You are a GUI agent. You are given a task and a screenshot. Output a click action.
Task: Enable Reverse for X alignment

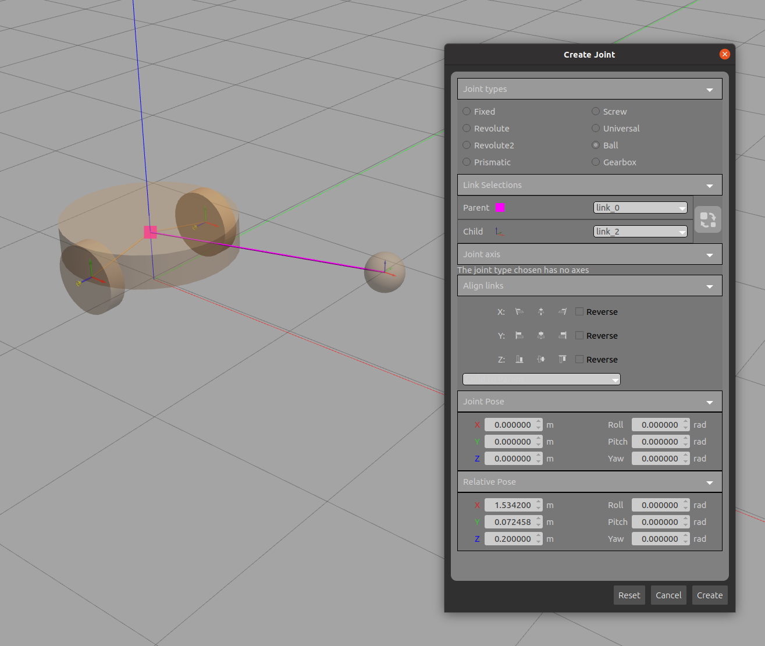579,312
